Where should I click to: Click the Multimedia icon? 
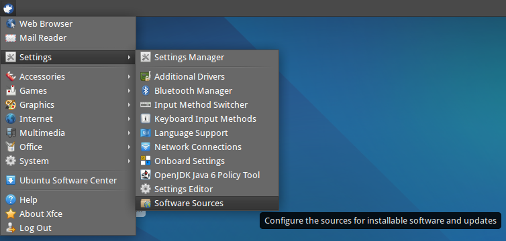click(11, 133)
